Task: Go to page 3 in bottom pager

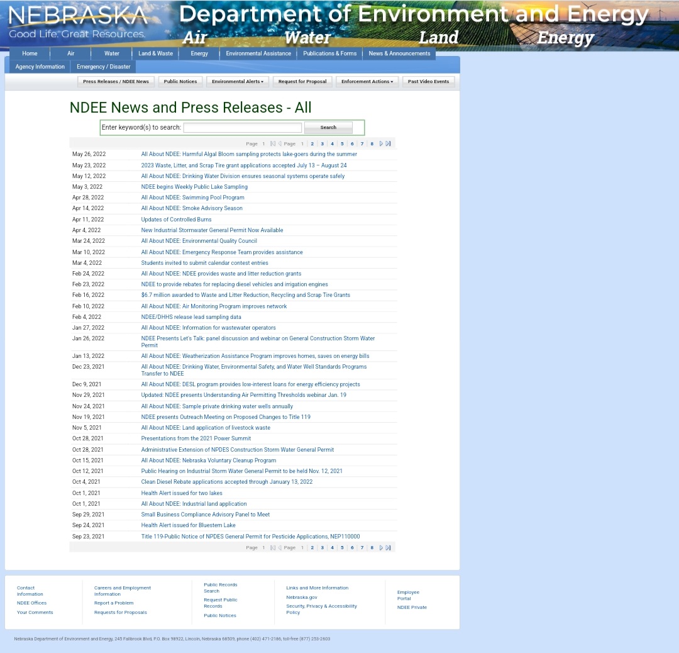Action: [322, 548]
